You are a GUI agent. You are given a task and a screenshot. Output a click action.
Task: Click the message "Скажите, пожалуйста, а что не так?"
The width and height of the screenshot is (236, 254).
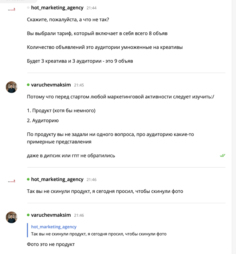point(68,19)
